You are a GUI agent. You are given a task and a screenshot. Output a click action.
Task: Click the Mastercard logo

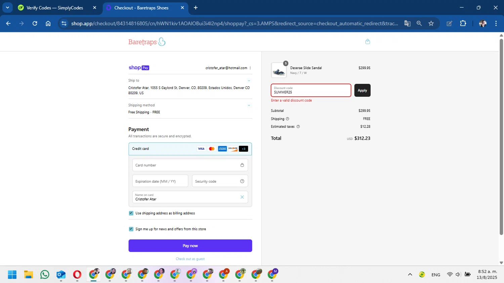pyautogui.click(x=212, y=149)
